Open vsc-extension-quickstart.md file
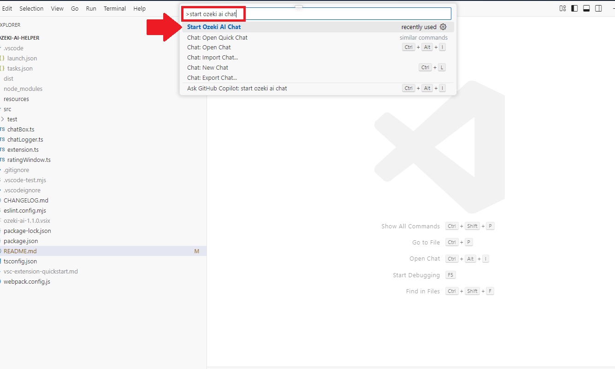Screen dimensions: 615x369 point(103,271)
